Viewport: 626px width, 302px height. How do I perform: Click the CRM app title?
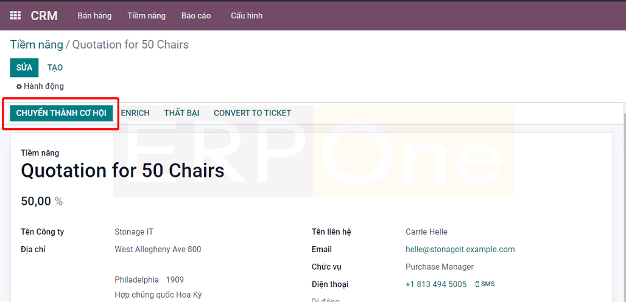coord(44,16)
